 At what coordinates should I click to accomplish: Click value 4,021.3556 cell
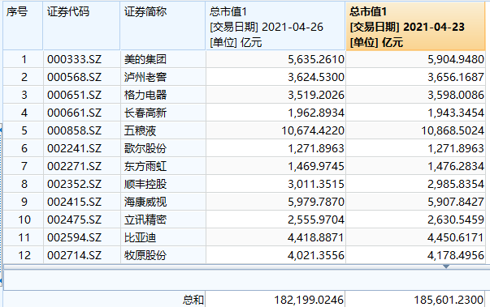click(x=275, y=255)
